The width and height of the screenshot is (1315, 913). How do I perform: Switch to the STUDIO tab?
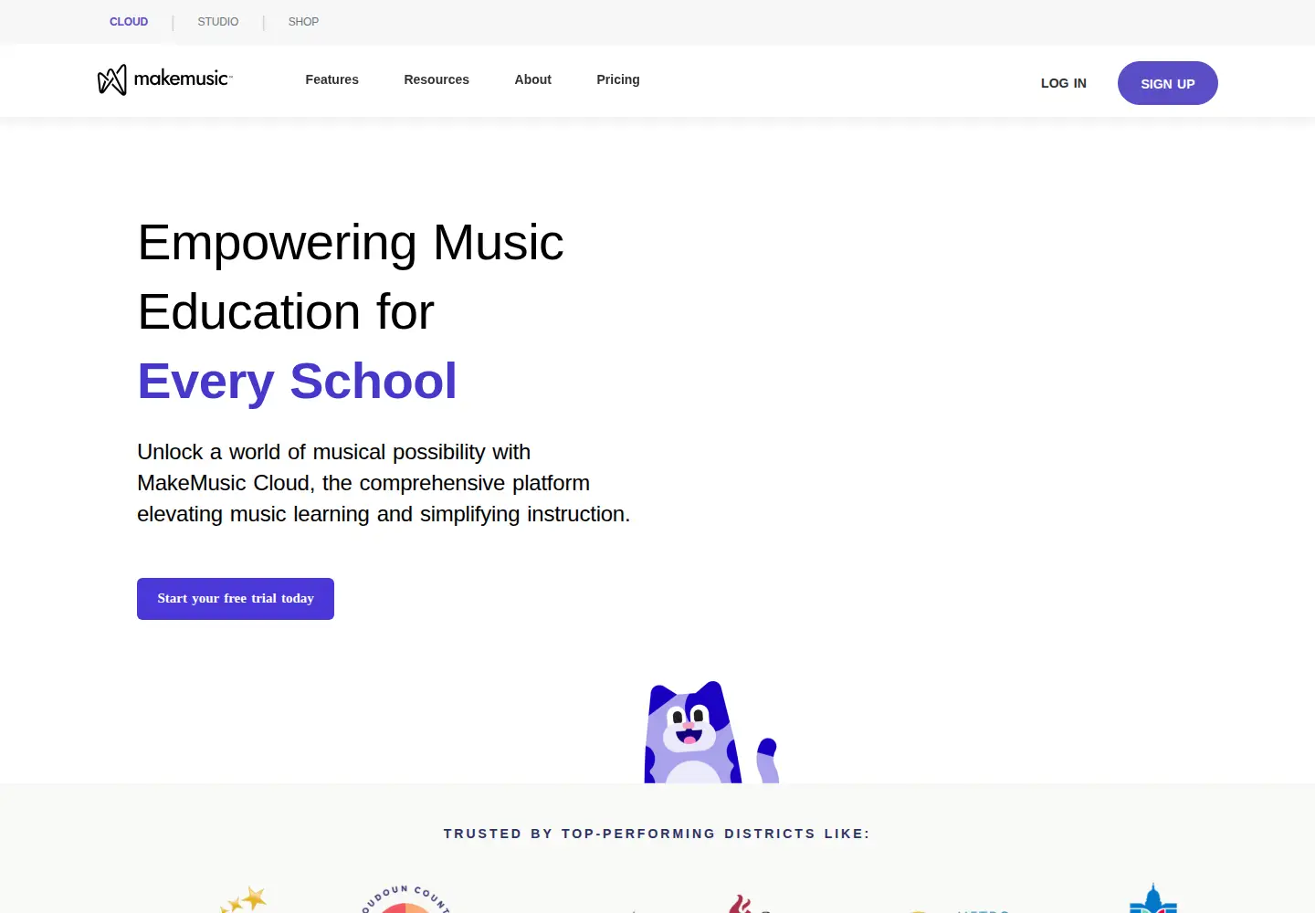218,22
